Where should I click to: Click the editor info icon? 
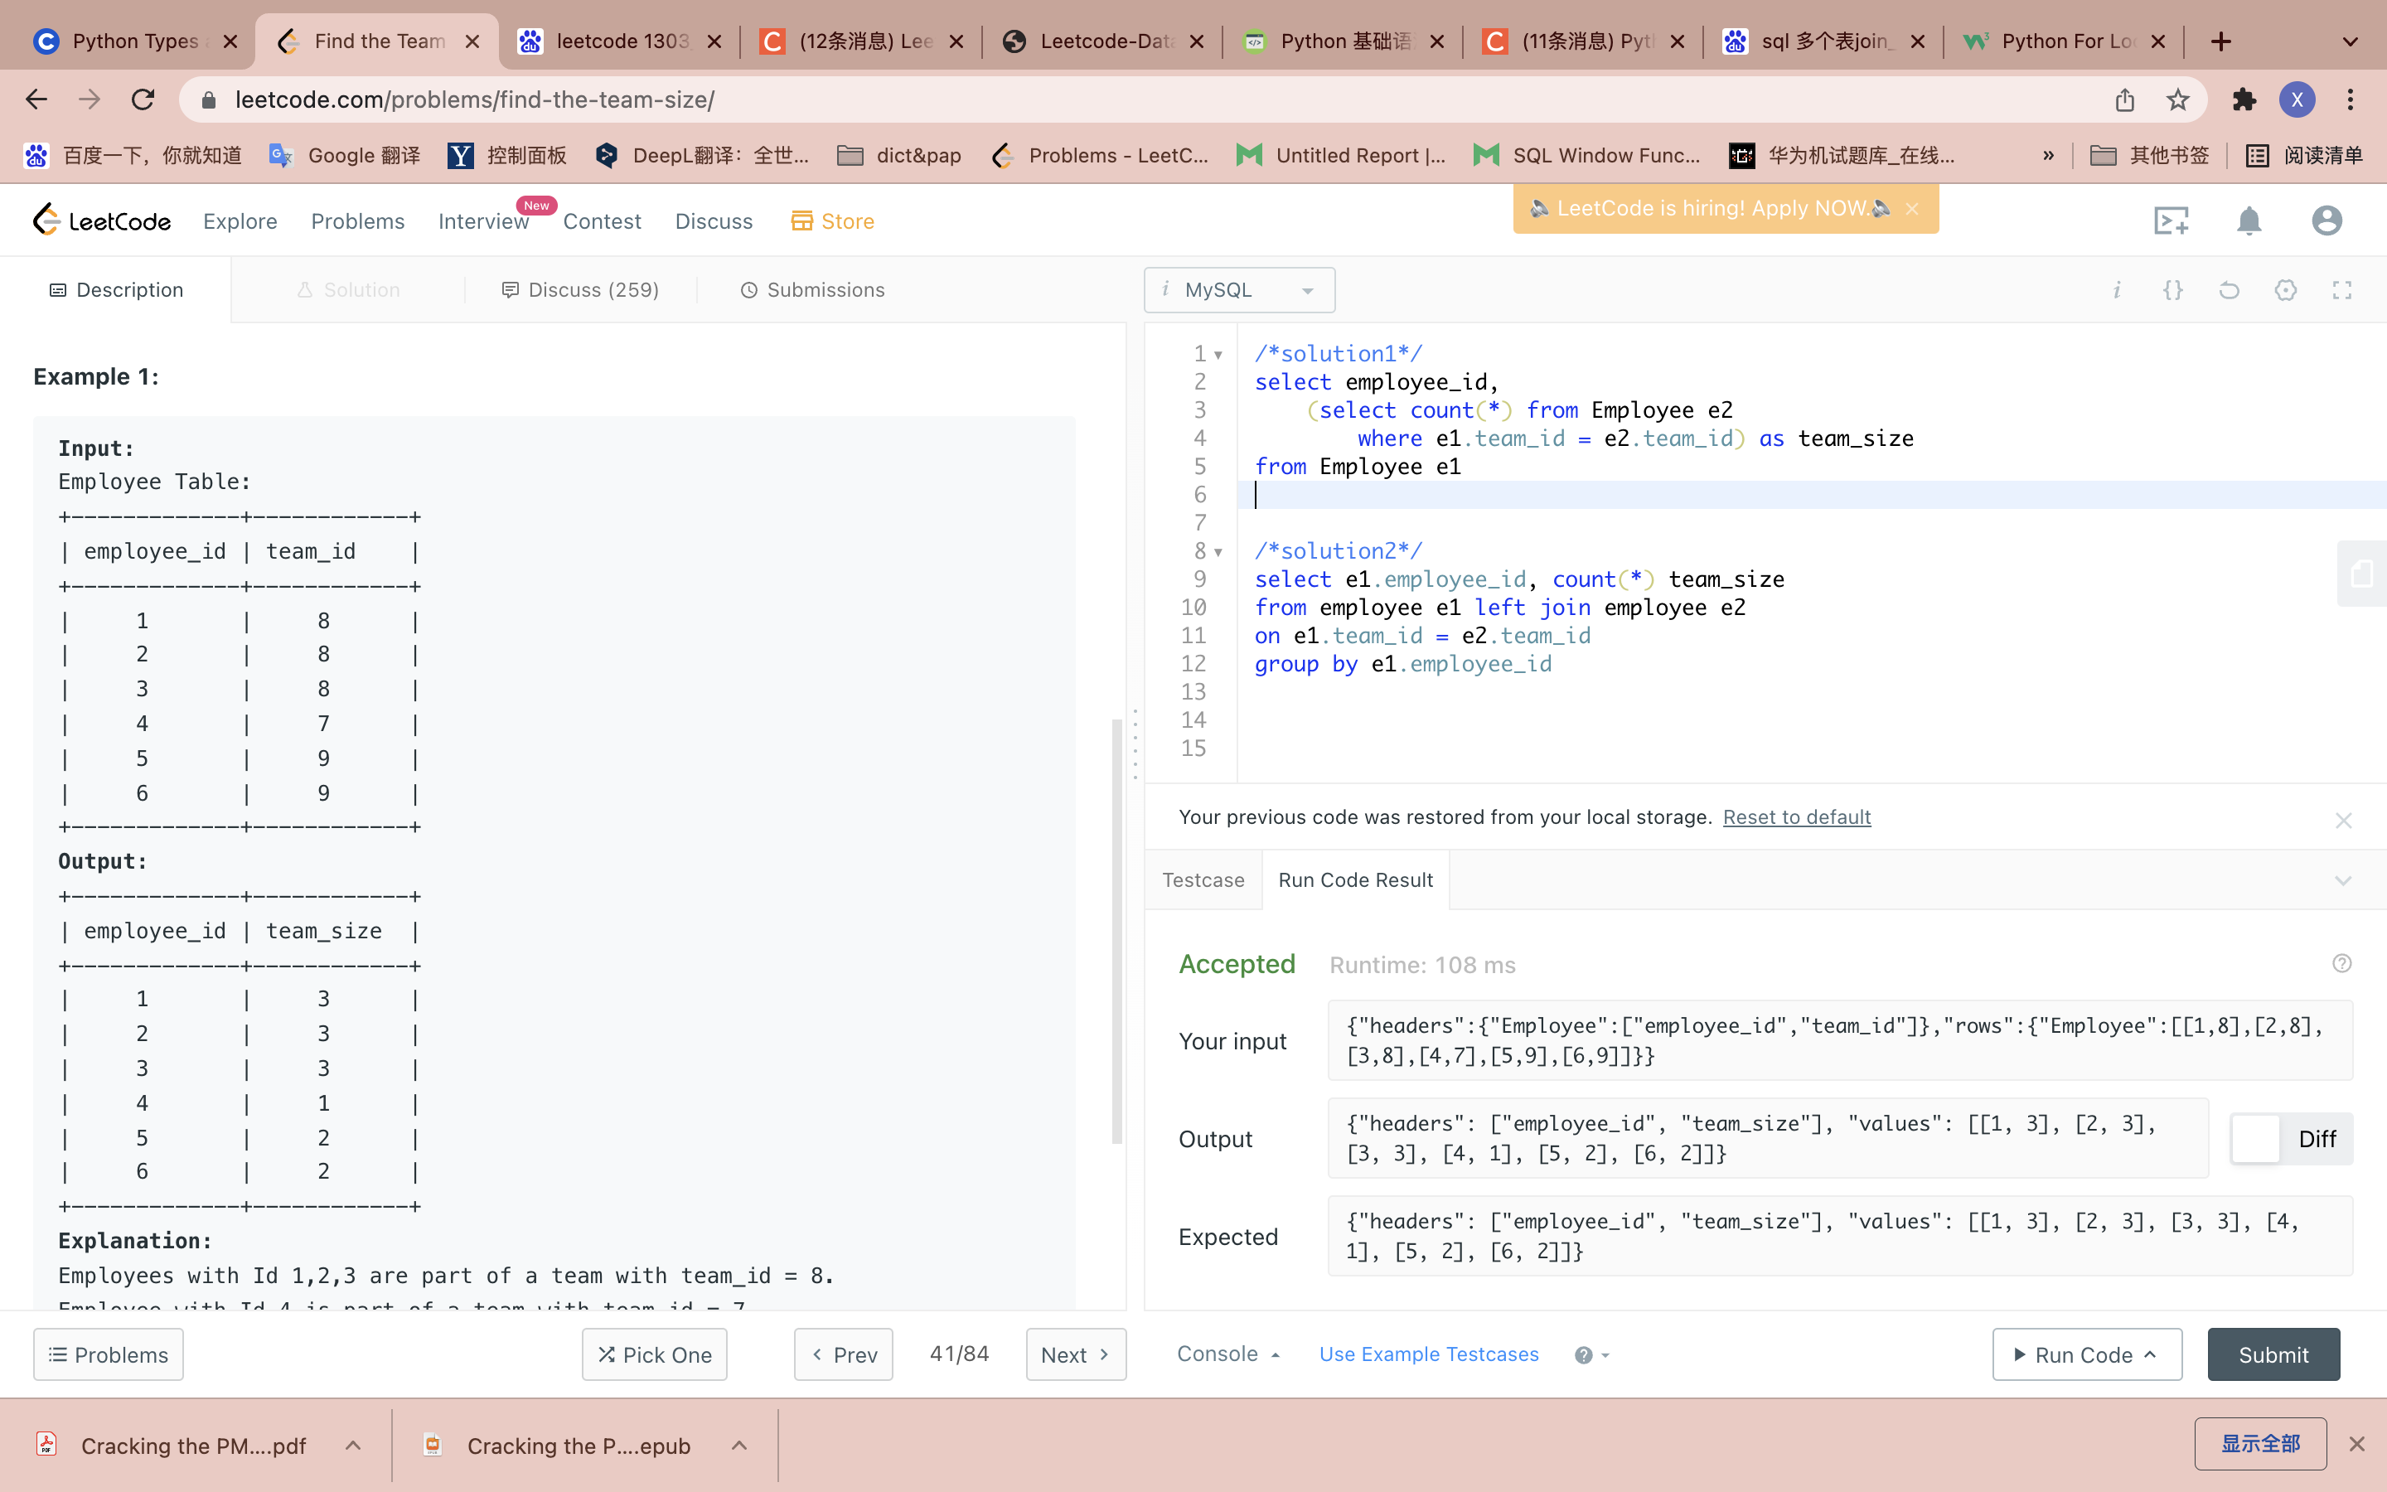coord(2117,290)
